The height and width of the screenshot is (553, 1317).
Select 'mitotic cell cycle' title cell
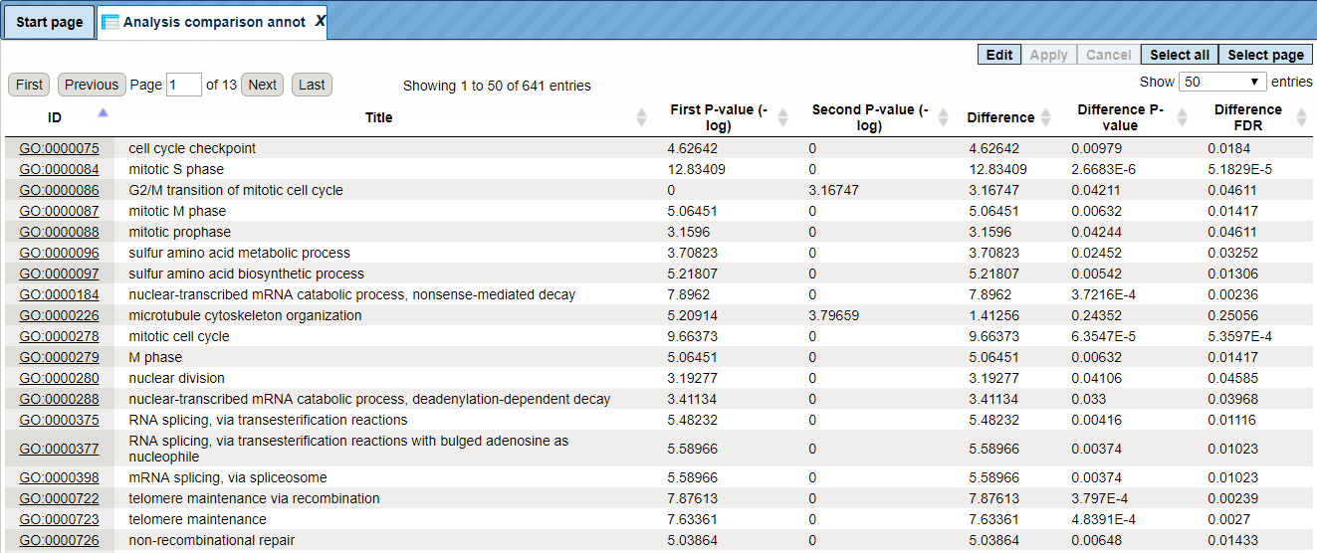pyautogui.click(x=179, y=336)
